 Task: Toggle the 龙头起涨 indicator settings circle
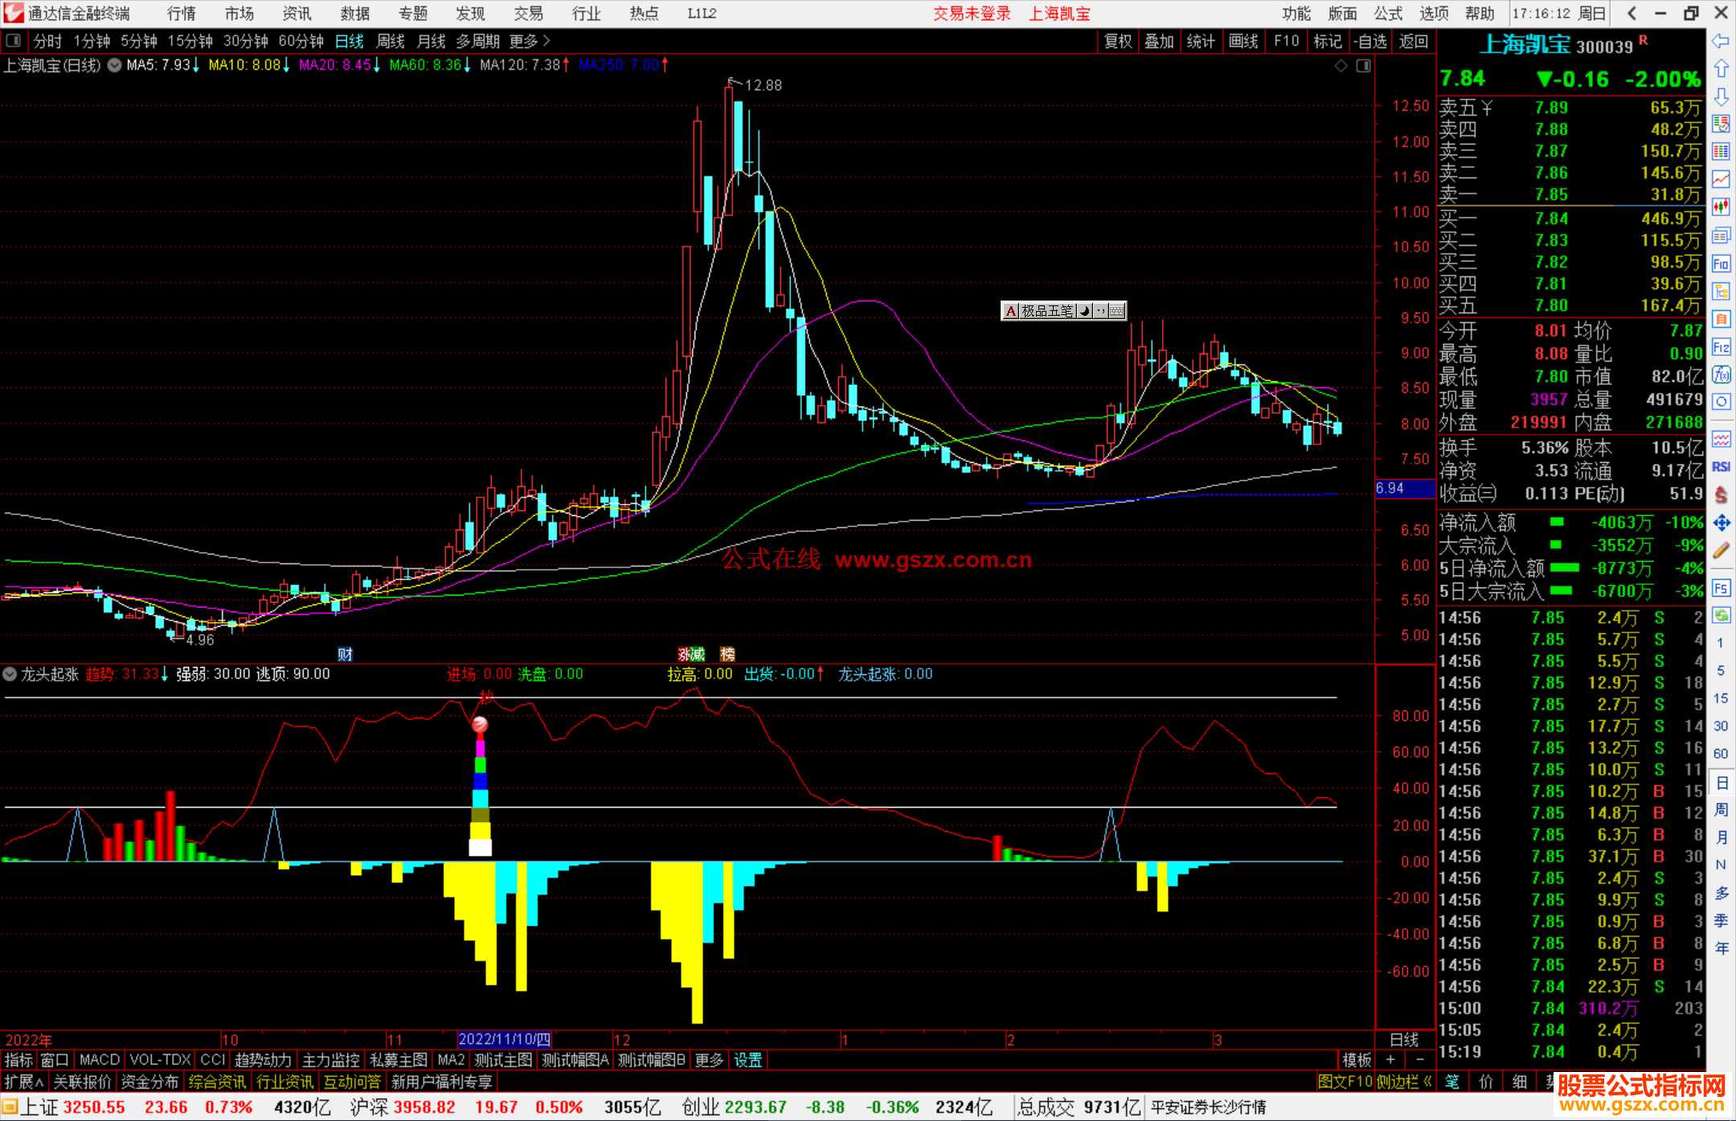(x=10, y=674)
